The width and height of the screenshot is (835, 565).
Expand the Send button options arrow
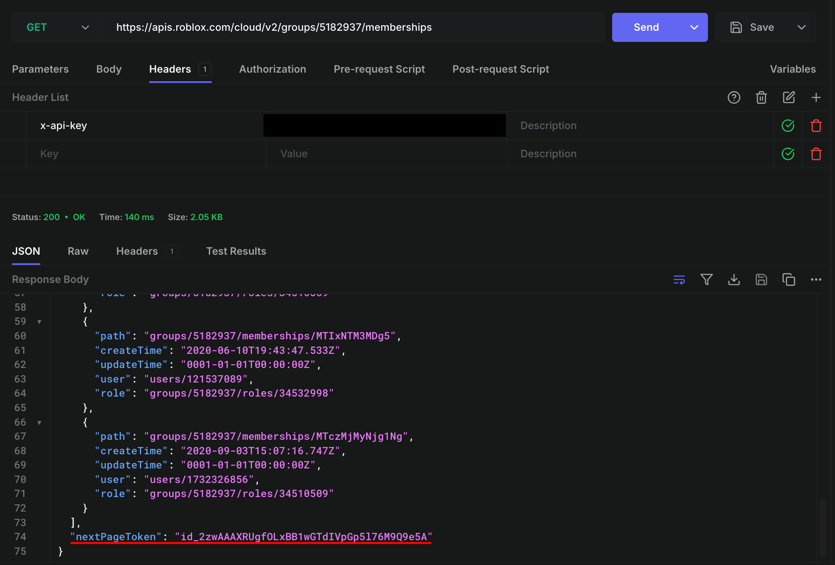(694, 27)
